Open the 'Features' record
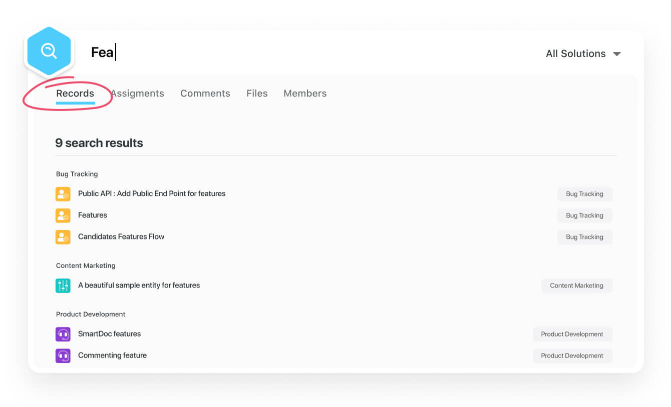This screenshot has width=671, height=407. tap(93, 215)
